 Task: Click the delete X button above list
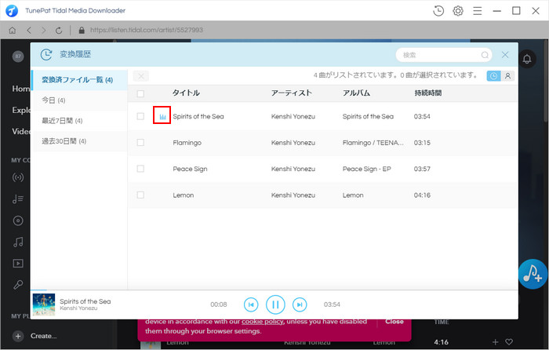[140, 76]
